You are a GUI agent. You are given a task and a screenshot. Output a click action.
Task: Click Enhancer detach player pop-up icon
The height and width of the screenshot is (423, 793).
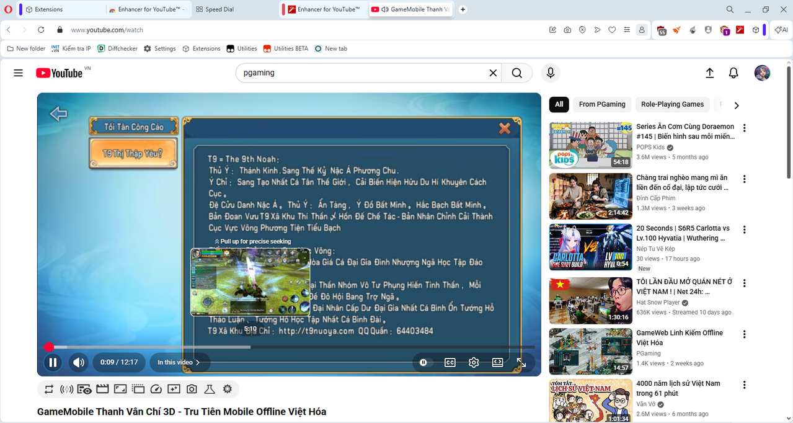tap(138, 390)
